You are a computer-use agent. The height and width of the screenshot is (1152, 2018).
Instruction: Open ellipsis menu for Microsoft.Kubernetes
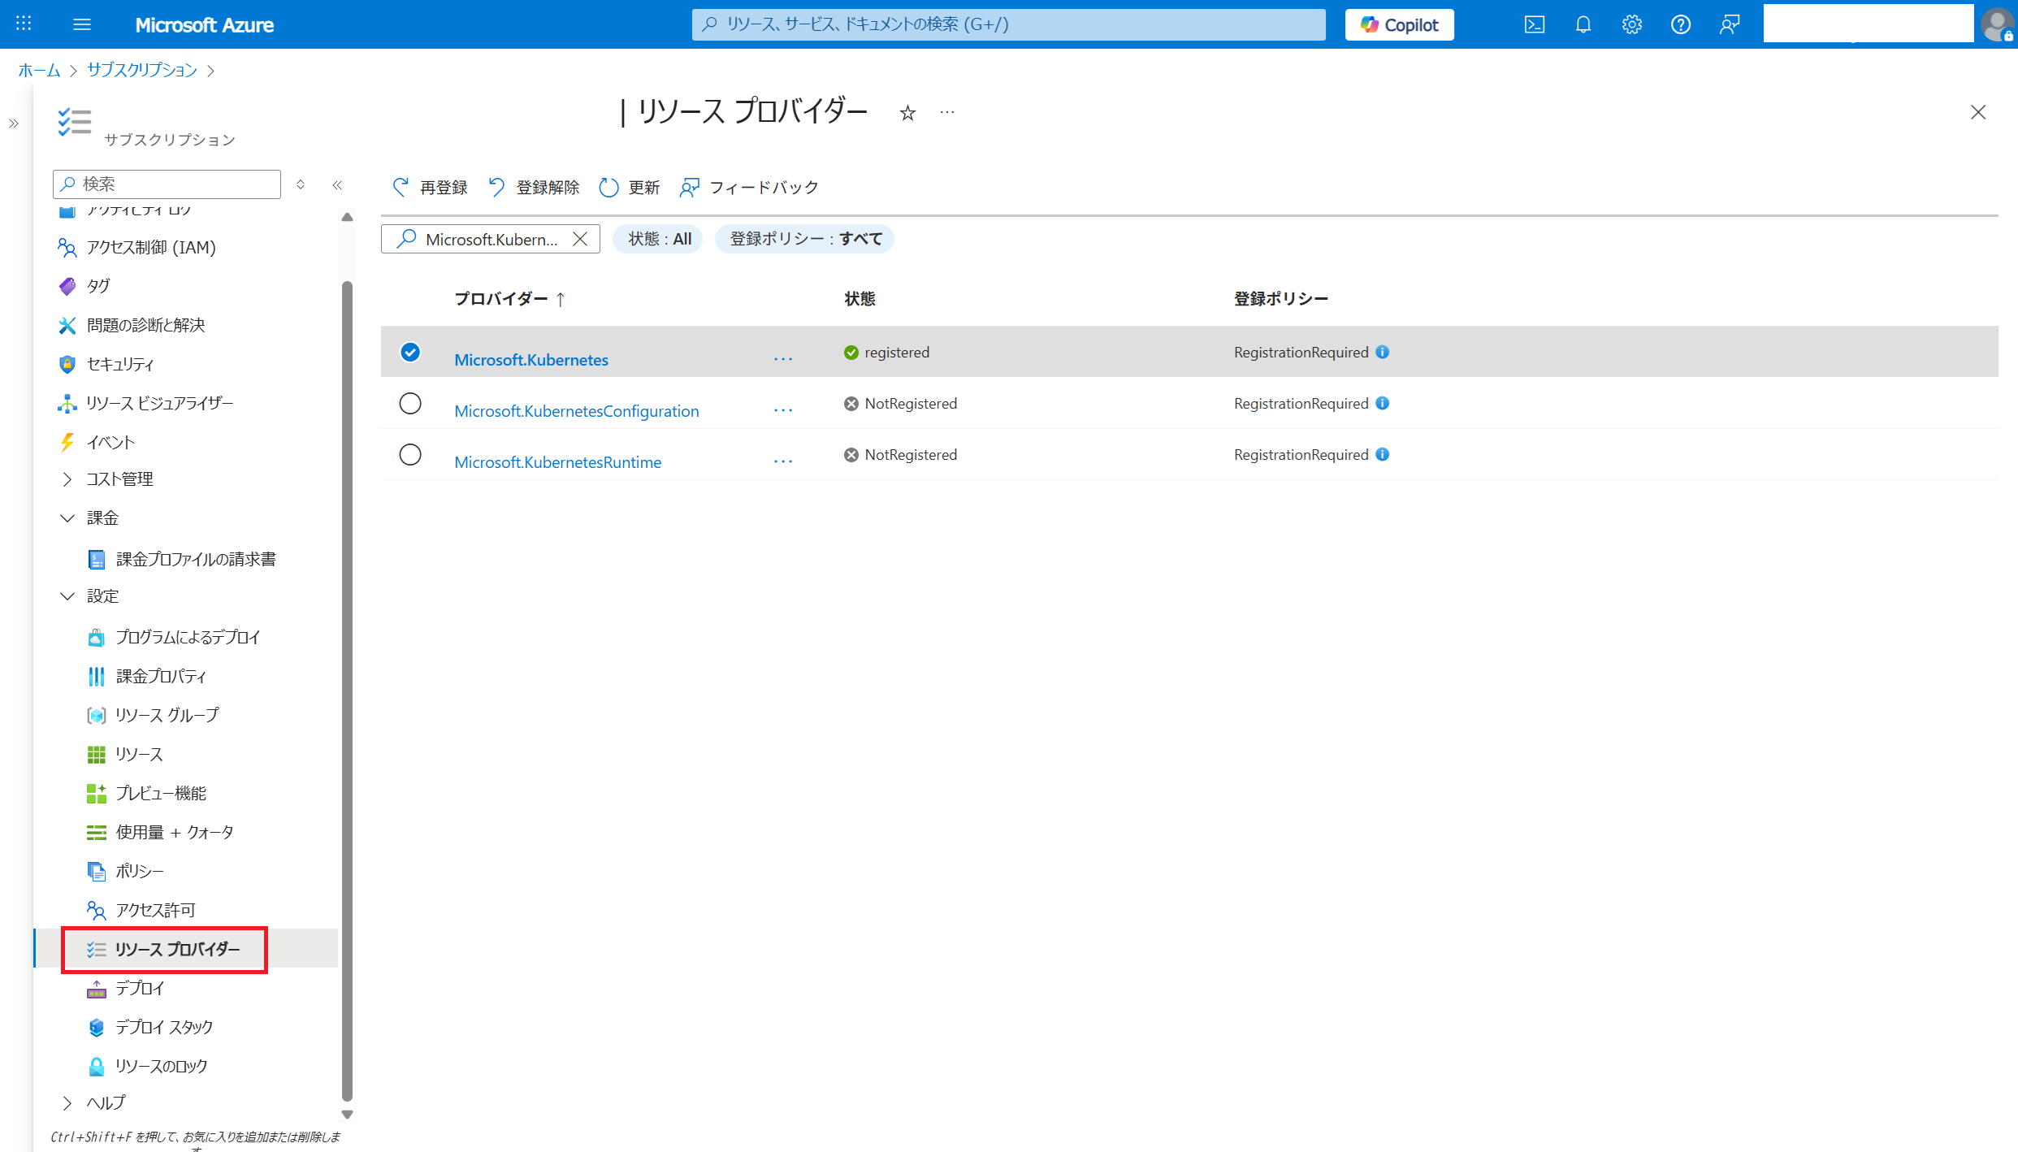pyautogui.click(x=783, y=359)
